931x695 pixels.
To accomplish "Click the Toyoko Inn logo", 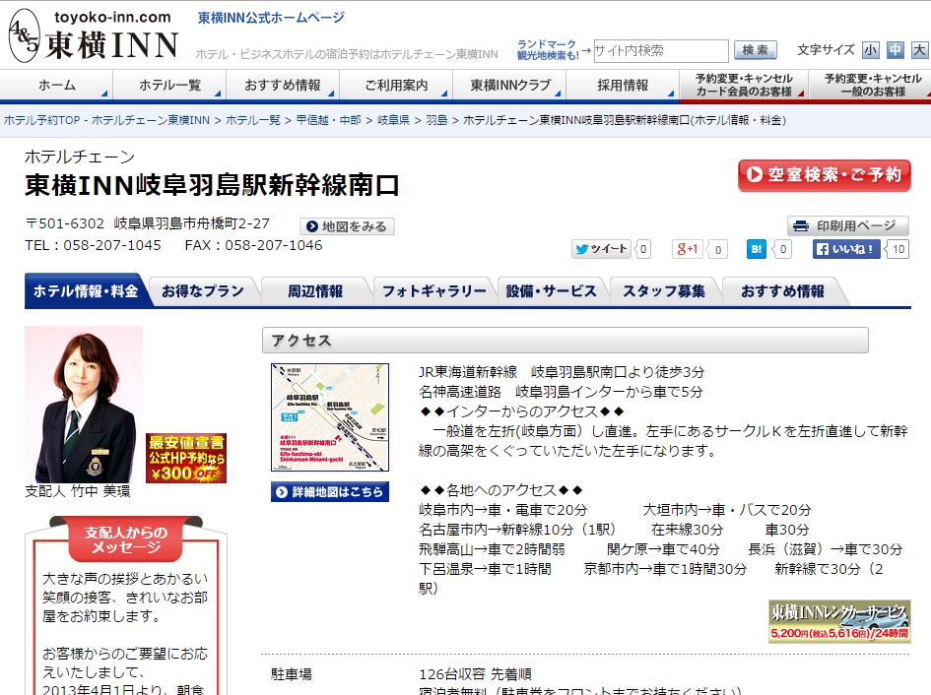I will 94,35.
